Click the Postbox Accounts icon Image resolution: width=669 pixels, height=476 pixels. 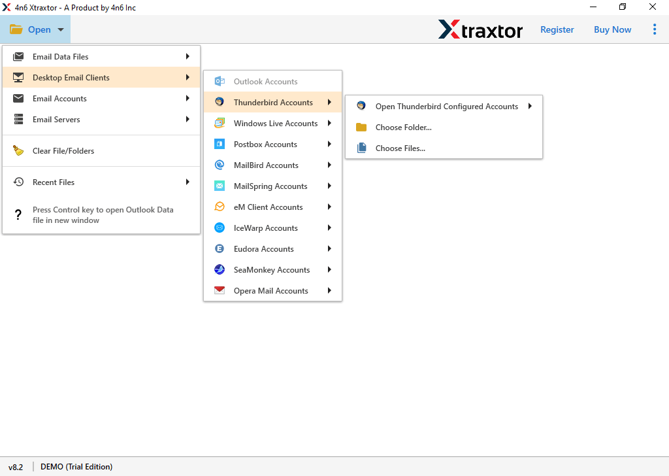pyautogui.click(x=220, y=144)
